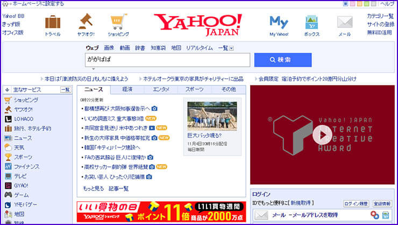Viewport: 398px width, 225px height.
Task: Click the Map icon in sidebar
Action: pyautogui.click(x=8, y=214)
